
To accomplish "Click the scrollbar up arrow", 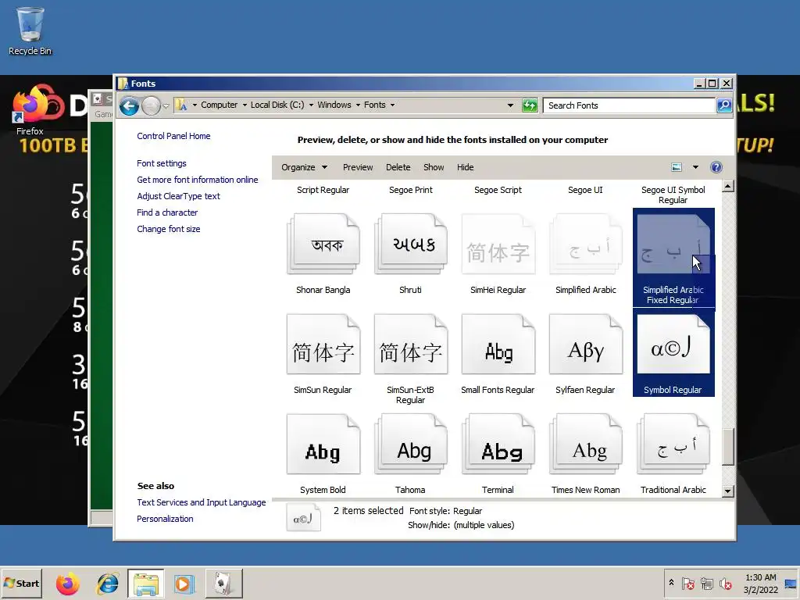I will click(x=728, y=186).
